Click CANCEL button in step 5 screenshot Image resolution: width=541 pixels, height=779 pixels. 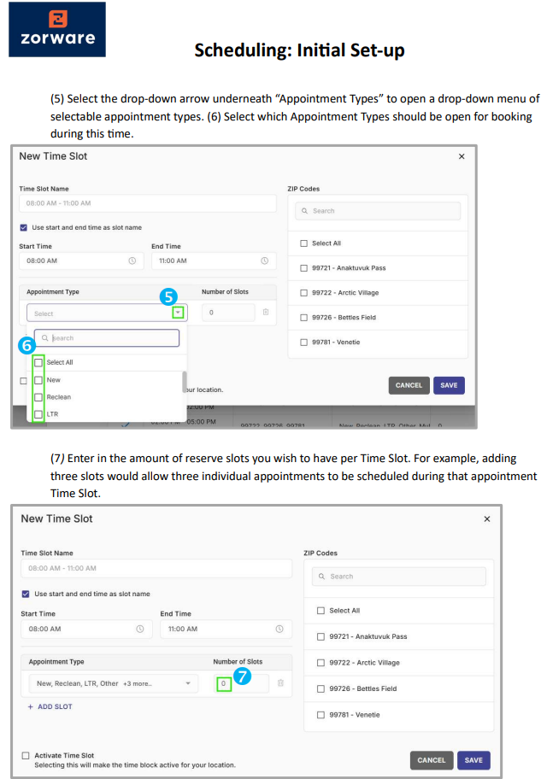tap(409, 385)
